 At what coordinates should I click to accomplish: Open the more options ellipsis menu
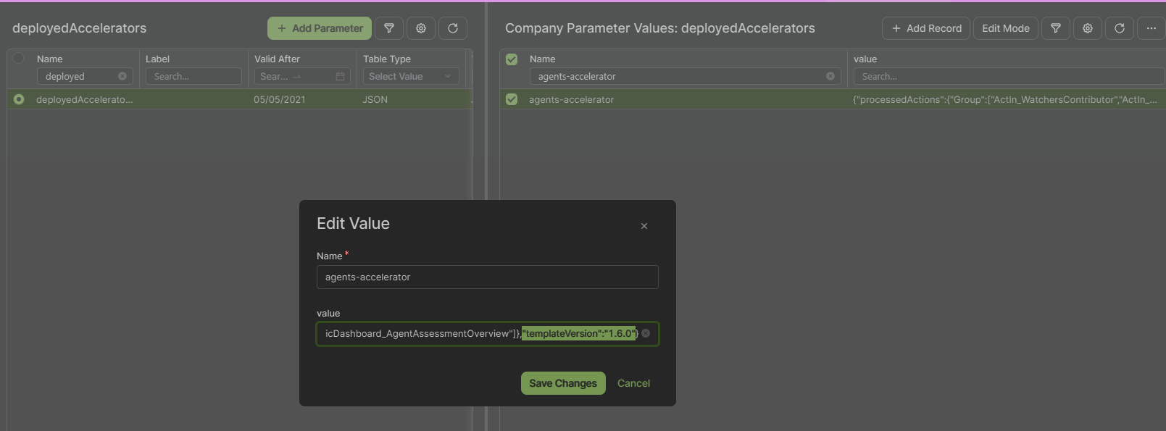click(x=1152, y=28)
